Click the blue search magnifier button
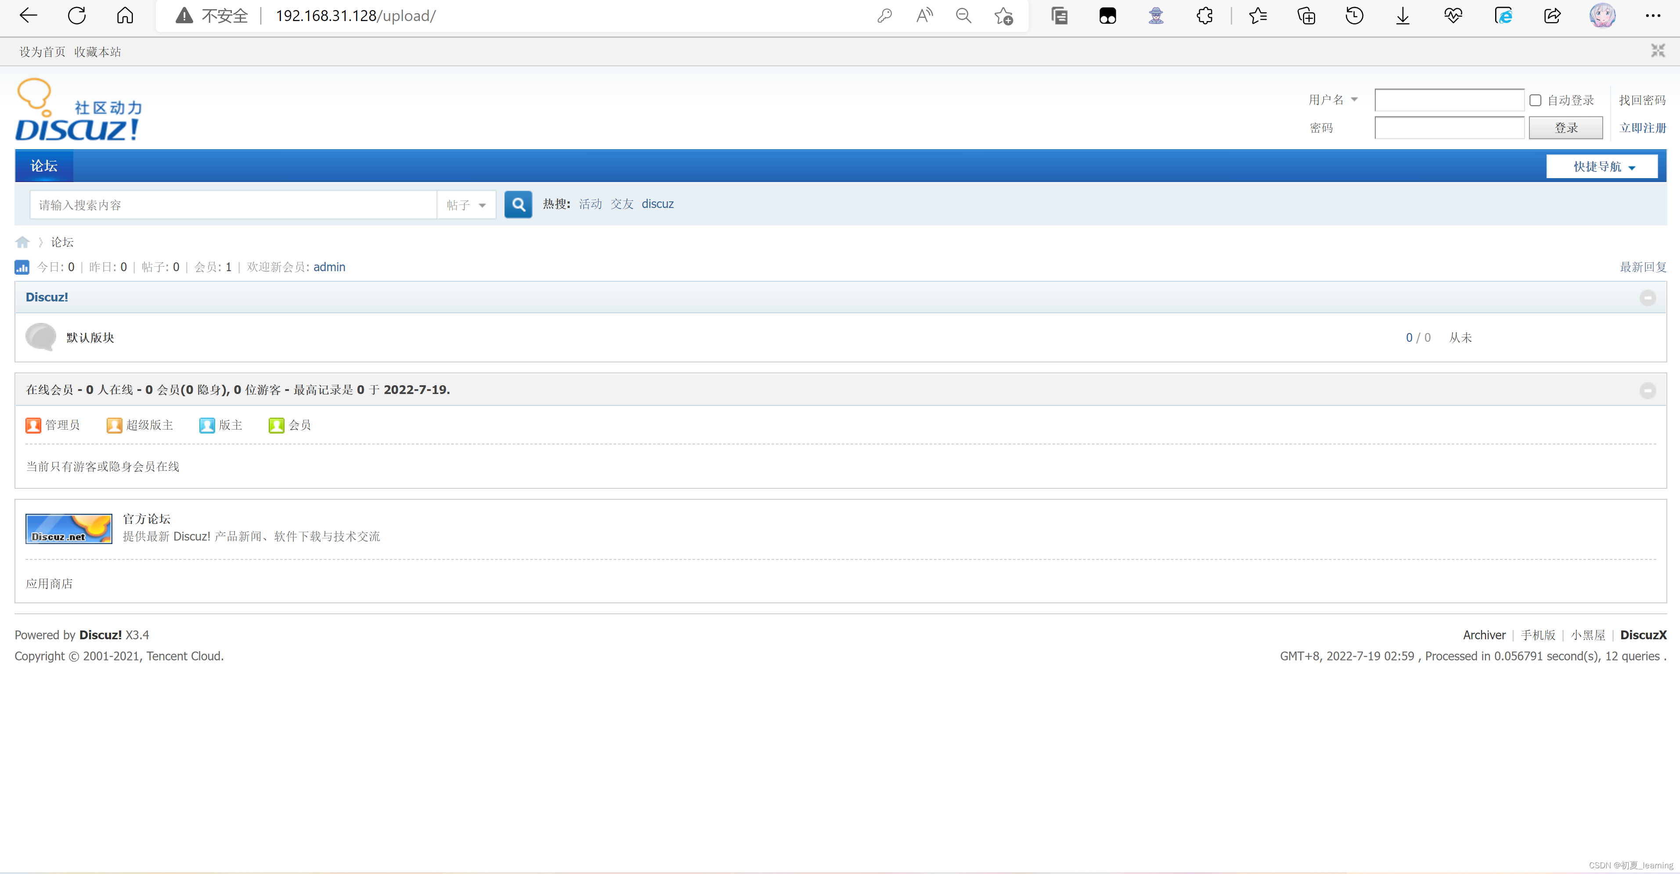1680x874 pixels. point(518,204)
